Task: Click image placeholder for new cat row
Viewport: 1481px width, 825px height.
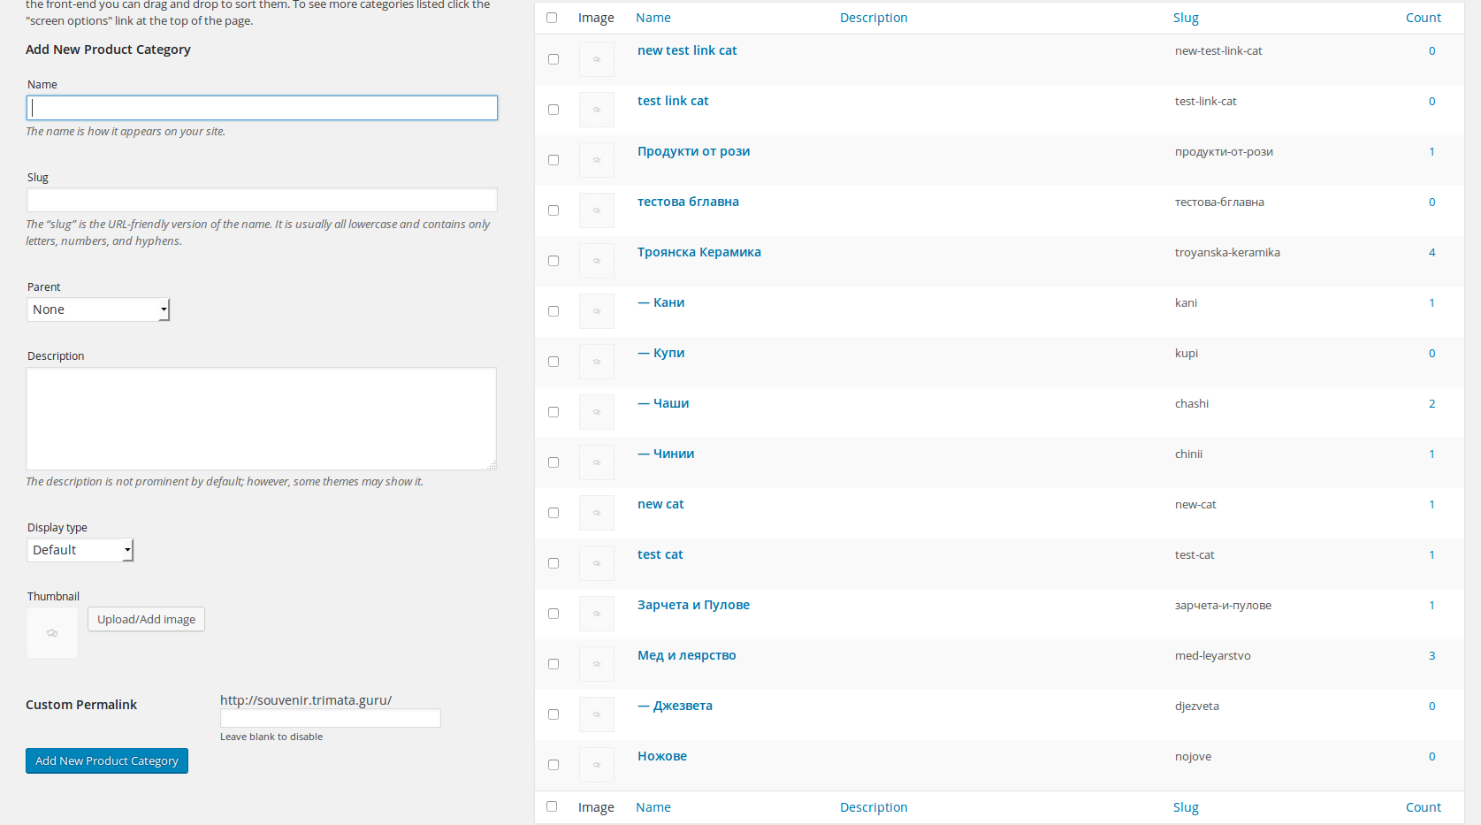Action: click(x=597, y=513)
